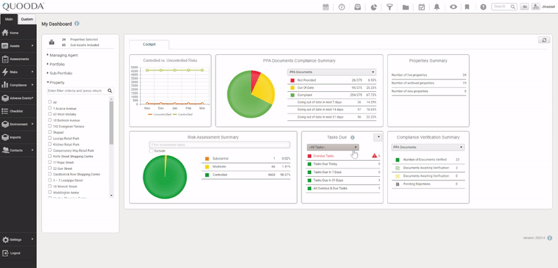Switch to the Main tab
Image resolution: width=558 pixels, height=268 pixels.
pyautogui.click(x=9, y=19)
